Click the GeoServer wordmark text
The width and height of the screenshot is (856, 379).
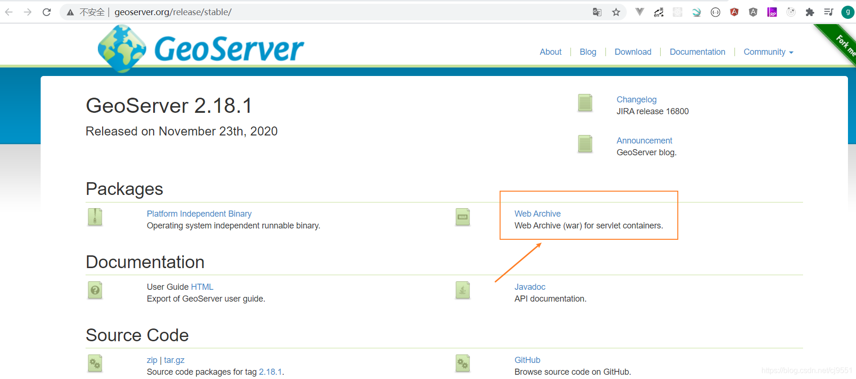click(x=229, y=50)
